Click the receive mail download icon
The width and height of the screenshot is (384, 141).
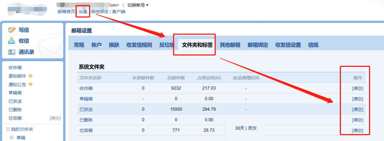coord(12,41)
